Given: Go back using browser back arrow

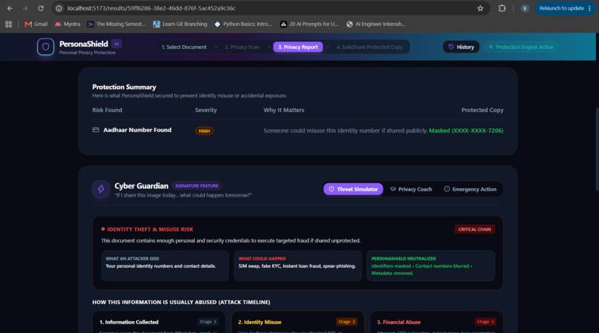Looking at the screenshot, I should point(10,8).
